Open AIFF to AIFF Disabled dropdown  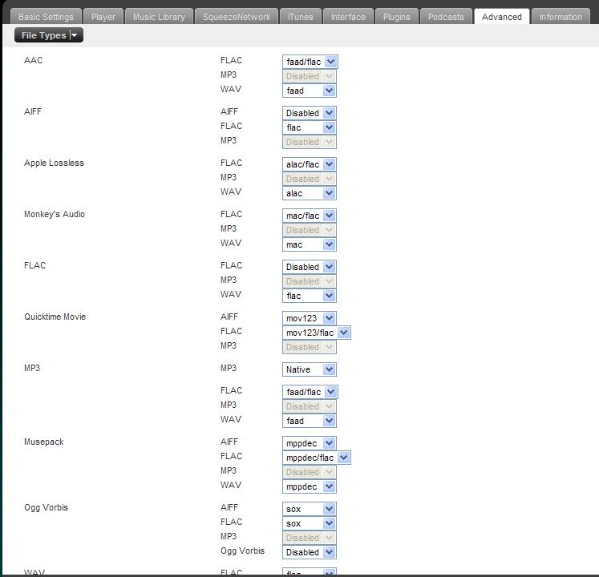tap(309, 113)
